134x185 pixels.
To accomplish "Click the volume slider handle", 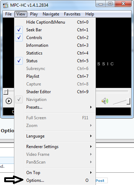I will click(128, 101).
